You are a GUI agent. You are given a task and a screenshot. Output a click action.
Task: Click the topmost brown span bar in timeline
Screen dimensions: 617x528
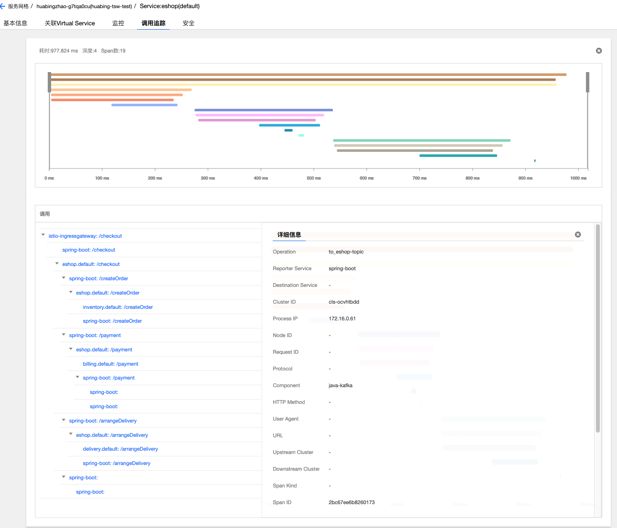(308, 74)
